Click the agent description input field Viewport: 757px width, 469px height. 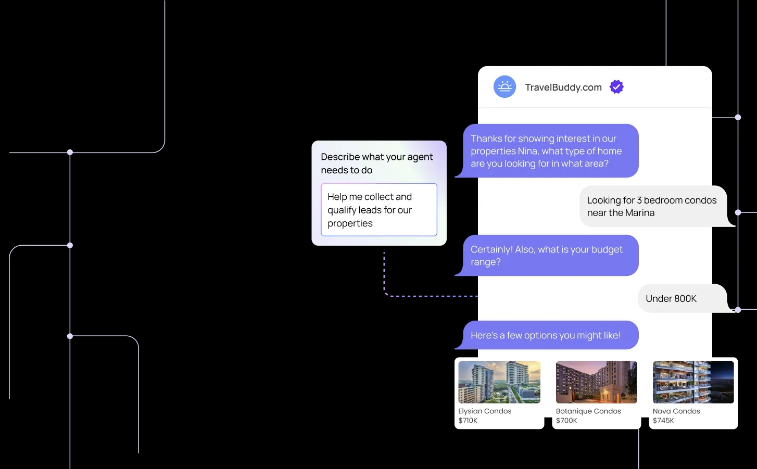[378, 210]
